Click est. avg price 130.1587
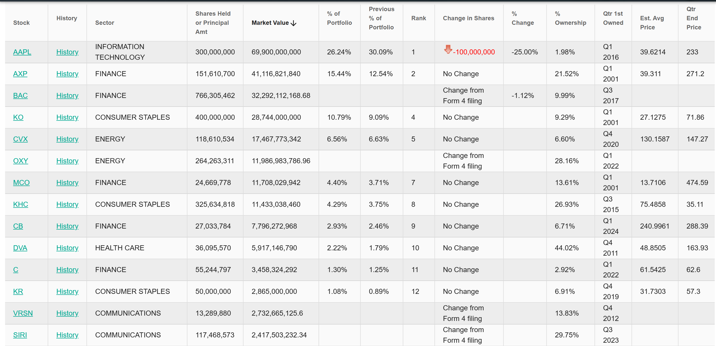 (x=655, y=139)
